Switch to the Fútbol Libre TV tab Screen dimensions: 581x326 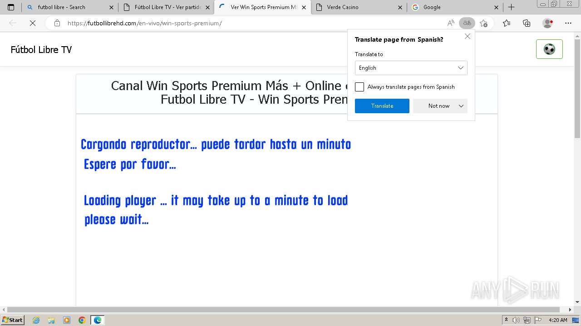coord(166,7)
